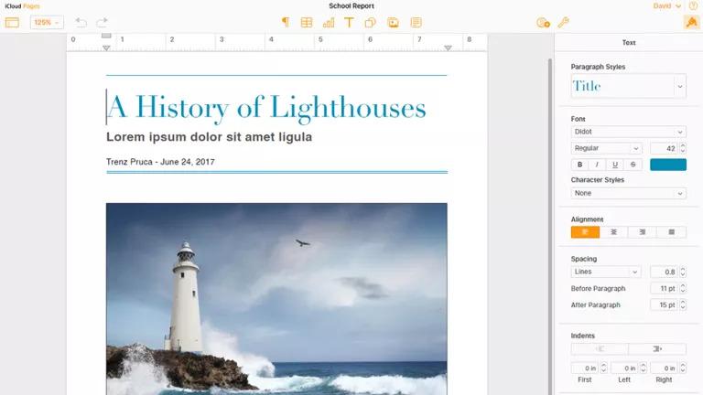This screenshot has width=703, height=395.
Task: Click the right margin ruler marker
Action: (x=448, y=48)
